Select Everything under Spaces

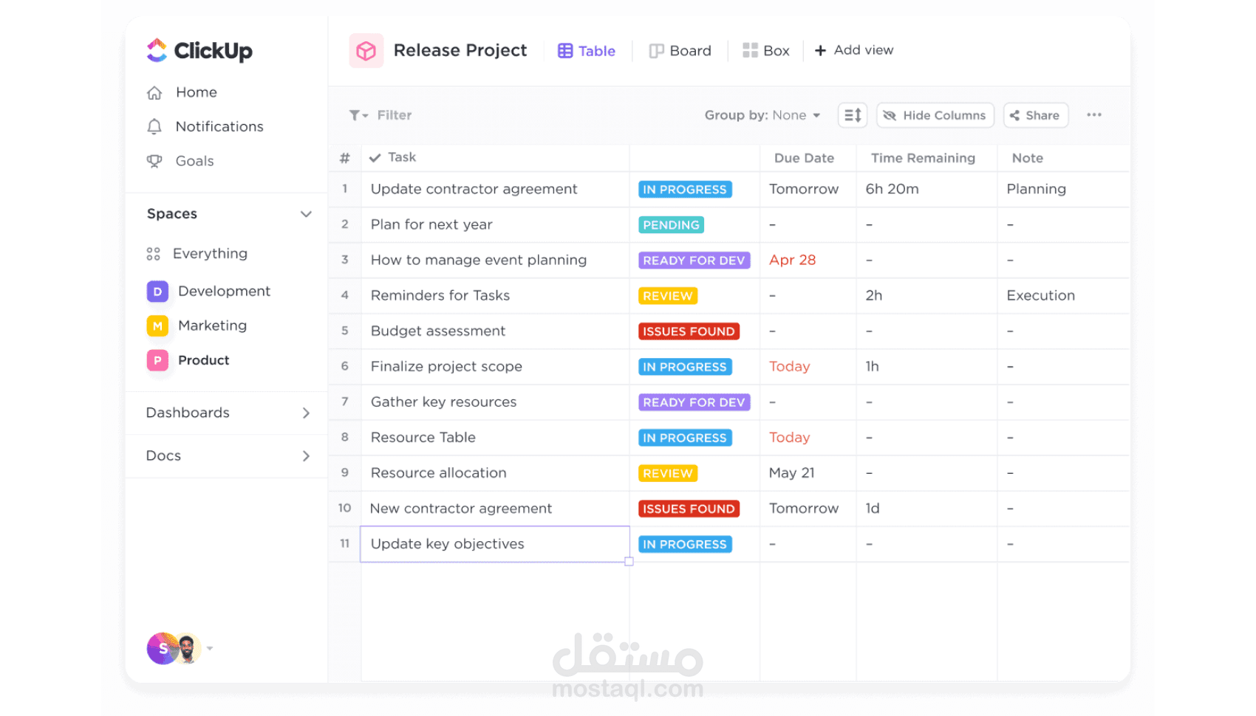(197, 253)
